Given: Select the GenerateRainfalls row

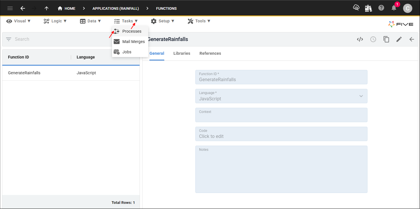Looking at the screenshot, I should click(x=71, y=73).
